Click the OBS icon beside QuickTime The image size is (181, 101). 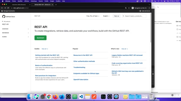110,97
